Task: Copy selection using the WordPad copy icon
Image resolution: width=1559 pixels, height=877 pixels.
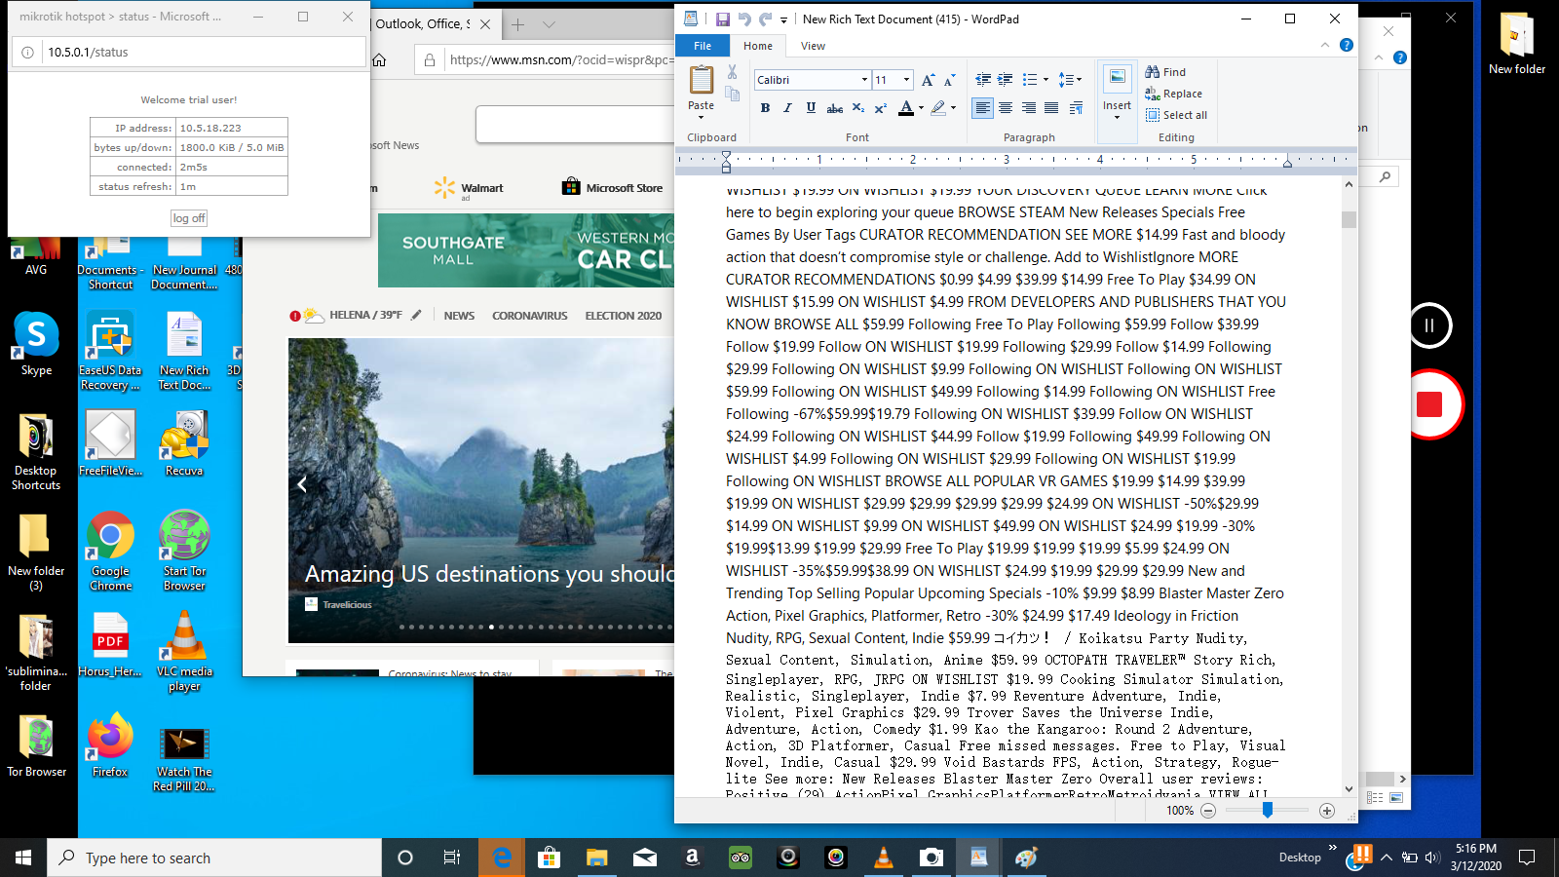Action: tap(732, 94)
